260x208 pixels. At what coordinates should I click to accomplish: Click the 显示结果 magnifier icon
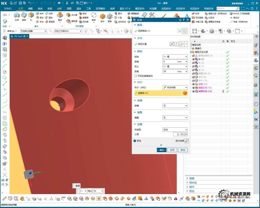(x=186, y=141)
